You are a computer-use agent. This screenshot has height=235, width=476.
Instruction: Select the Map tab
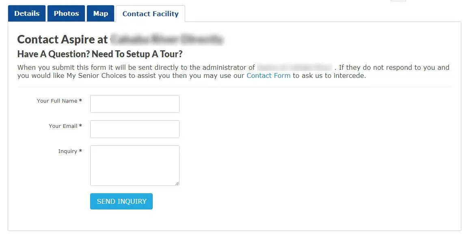tap(100, 13)
